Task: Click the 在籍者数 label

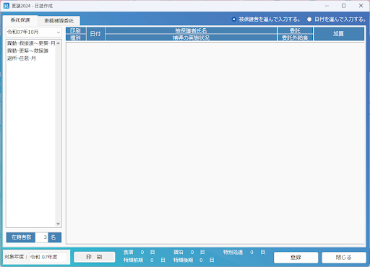Action: 21,237
